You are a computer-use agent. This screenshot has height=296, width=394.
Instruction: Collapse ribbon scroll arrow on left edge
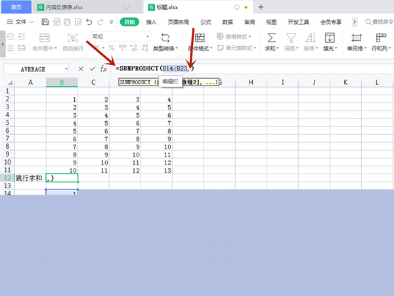3,44
